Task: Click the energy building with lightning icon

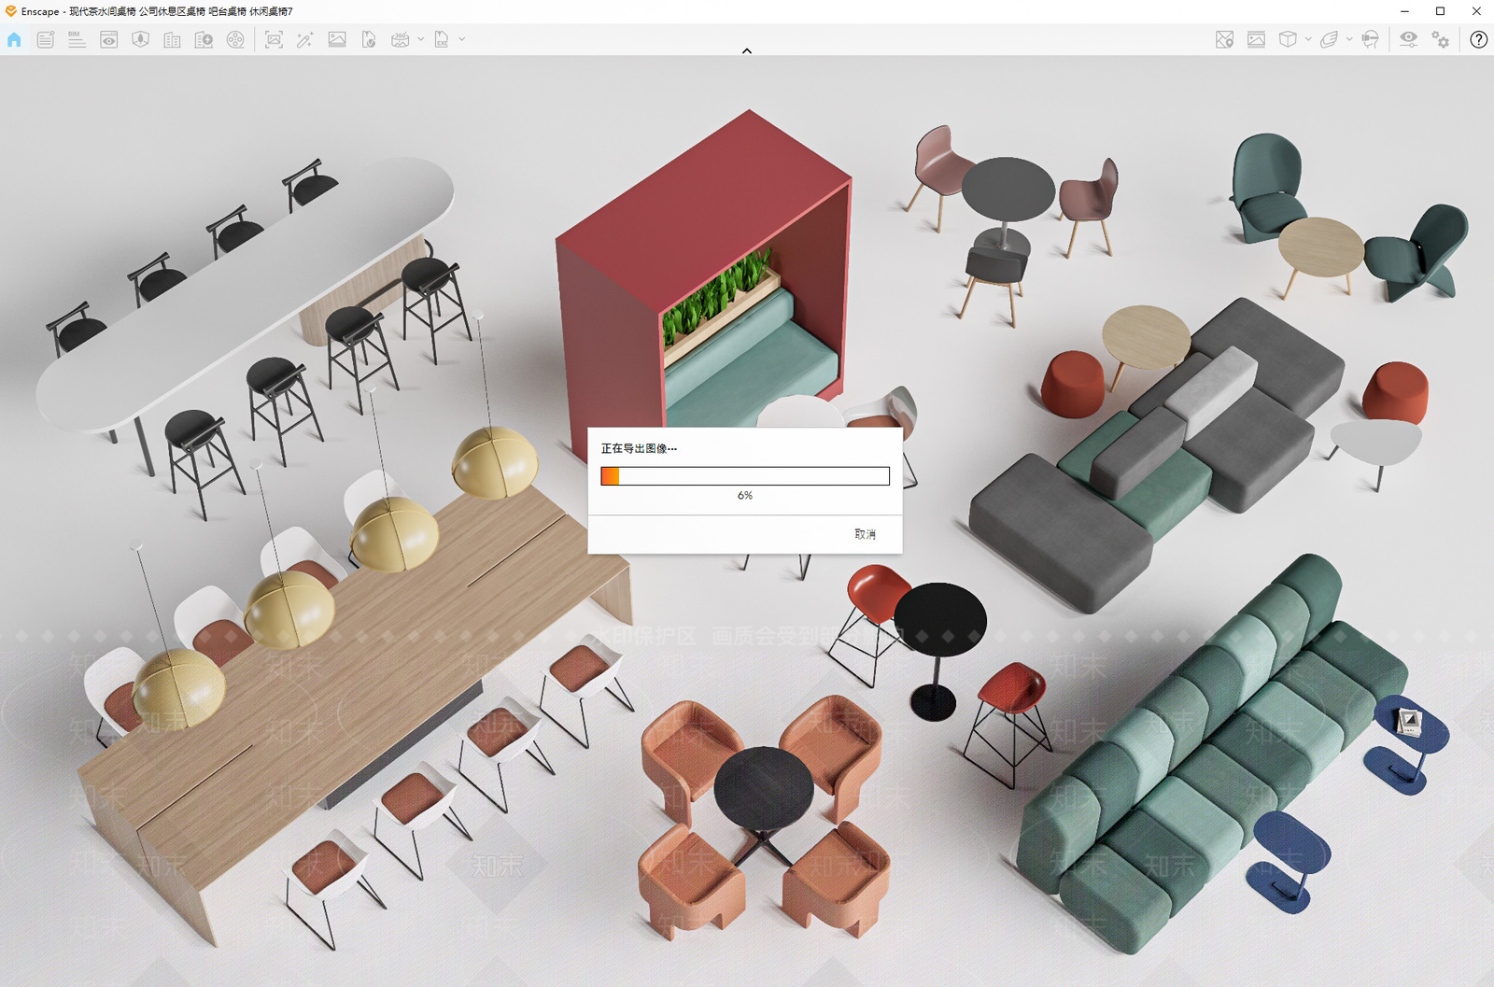Action: [204, 39]
